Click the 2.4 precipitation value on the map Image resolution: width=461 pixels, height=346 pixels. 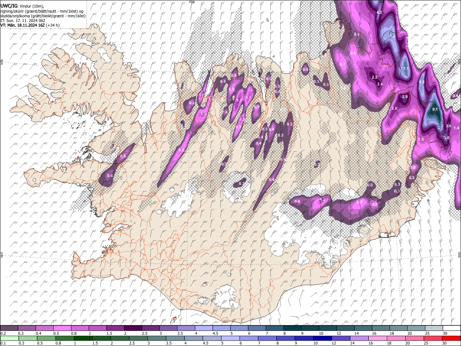[380, 84]
